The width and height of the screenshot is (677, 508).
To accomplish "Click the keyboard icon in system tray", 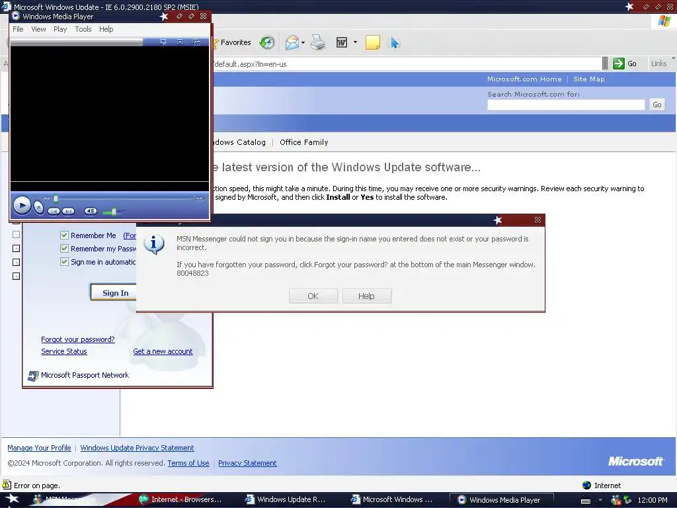I will click(586, 501).
